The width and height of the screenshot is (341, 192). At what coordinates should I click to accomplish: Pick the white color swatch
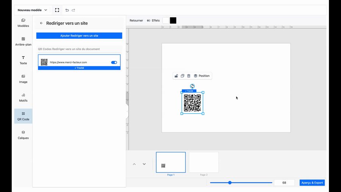pos(166,20)
